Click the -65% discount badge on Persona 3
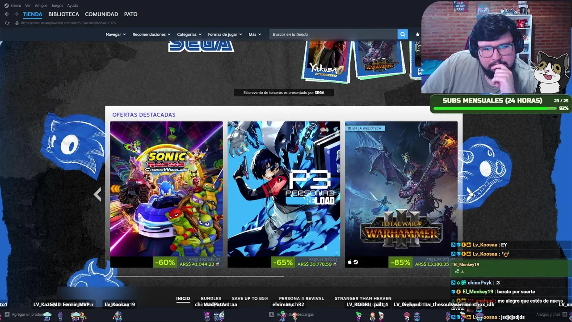 [x=282, y=263]
